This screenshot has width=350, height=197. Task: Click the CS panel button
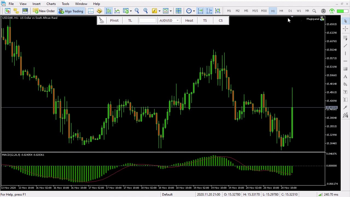pos(221,21)
